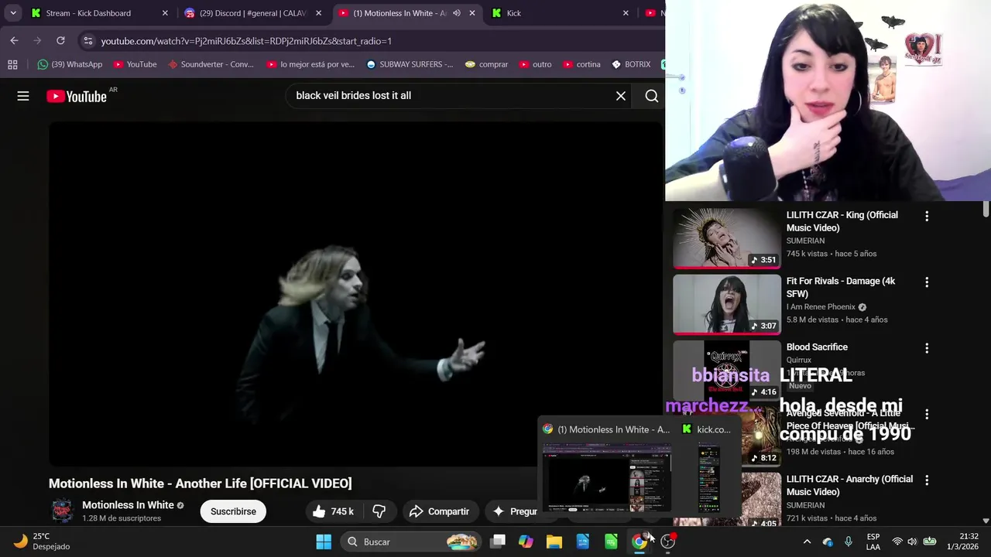Open the tab search dropdown arrow
991x557 pixels.
tap(13, 13)
